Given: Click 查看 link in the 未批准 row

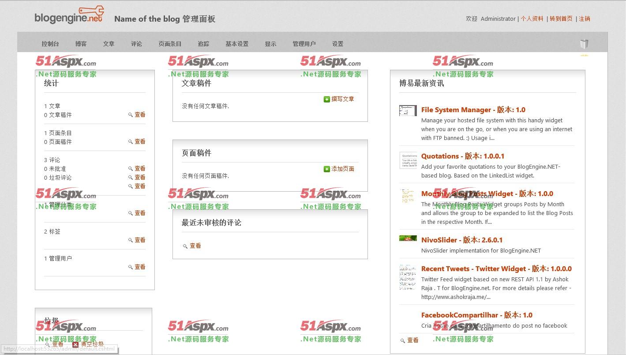Looking at the screenshot, I should pyautogui.click(x=140, y=168).
